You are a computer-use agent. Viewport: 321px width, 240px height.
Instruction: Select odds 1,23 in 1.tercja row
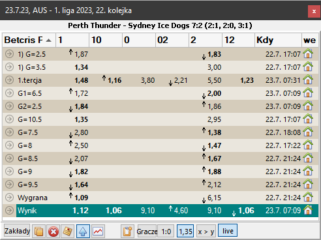[x=247, y=80]
